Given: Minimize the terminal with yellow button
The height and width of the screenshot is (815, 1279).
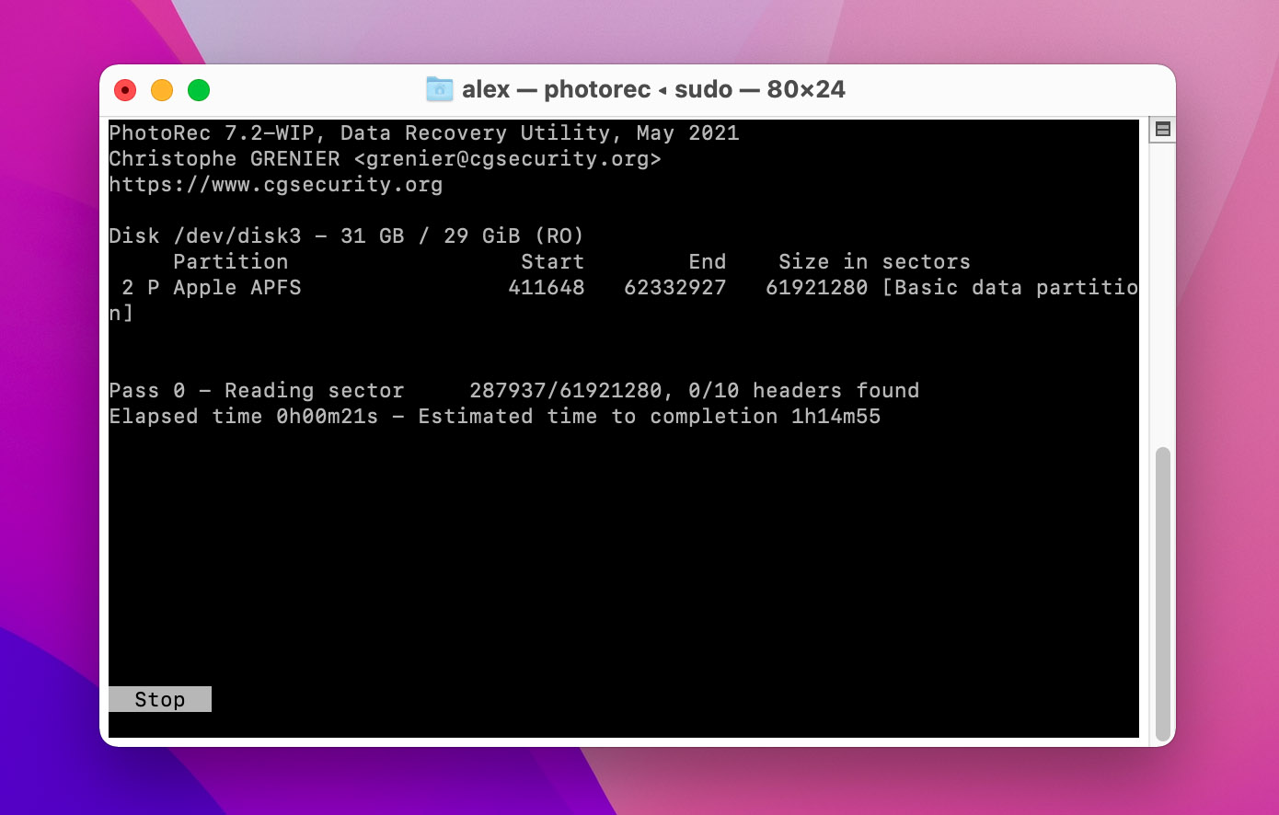Looking at the screenshot, I should pyautogui.click(x=162, y=90).
